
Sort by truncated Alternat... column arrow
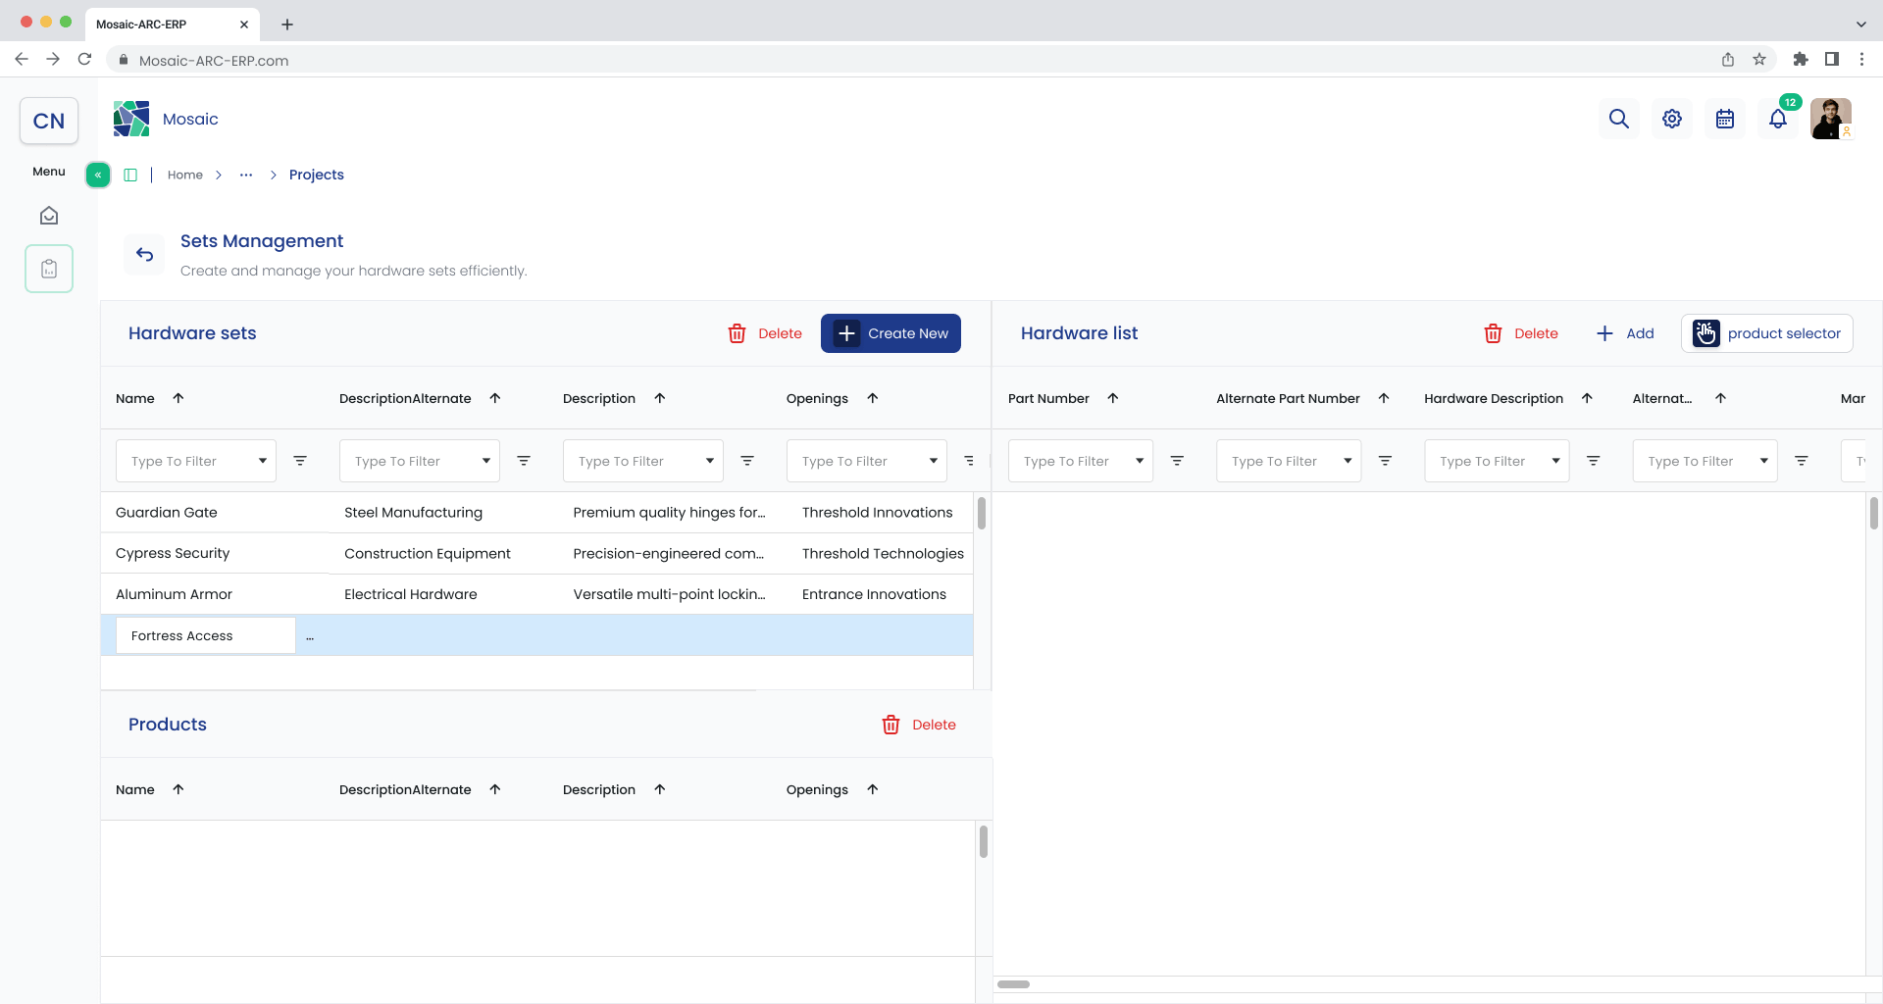[1720, 398]
